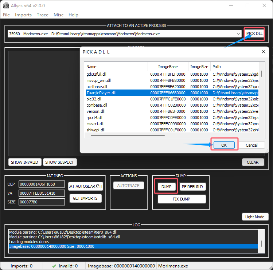
Task: Select msvcp_win.dll row
Action: [x=172, y=80]
